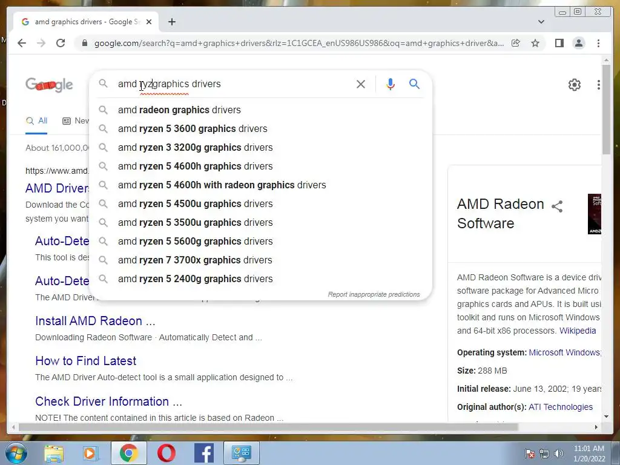Click the Action Center flag tray icon

tap(529, 453)
